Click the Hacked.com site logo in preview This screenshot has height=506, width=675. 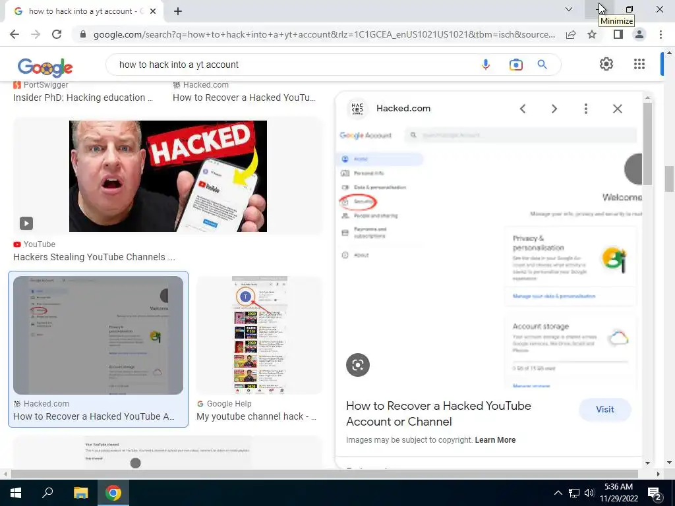coord(357,109)
